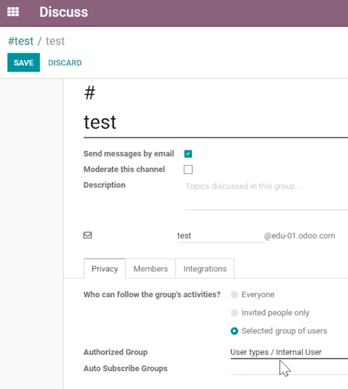Edit the email alias test field
This screenshot has height=389, width=348.
click(x=221, y=236)
